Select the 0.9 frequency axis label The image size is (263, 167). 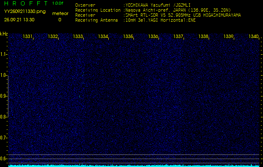point(4,96)
